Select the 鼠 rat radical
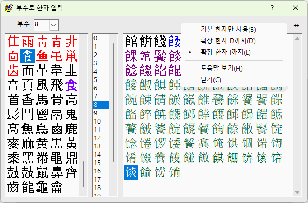 [x=42, y=172]
